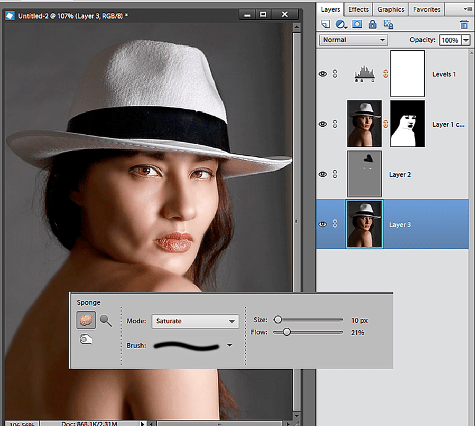
Task: Select the Dodge tool icon
Action: tap(106, 320)
